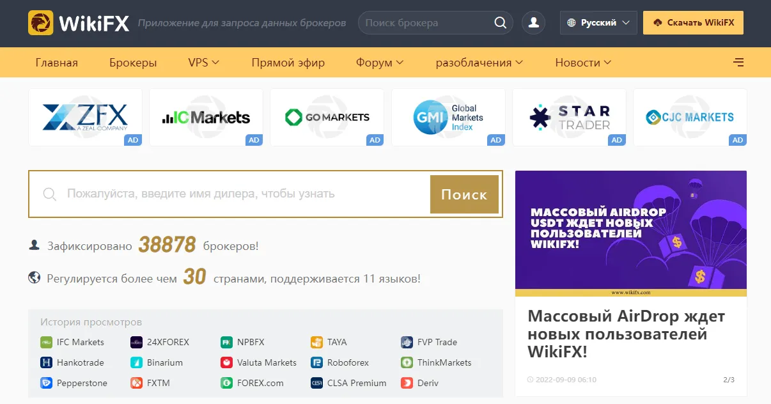This screenshot has height=404, width=771.
Task: Open the Global Markets Index ad banner
Action: pos(448,118)
